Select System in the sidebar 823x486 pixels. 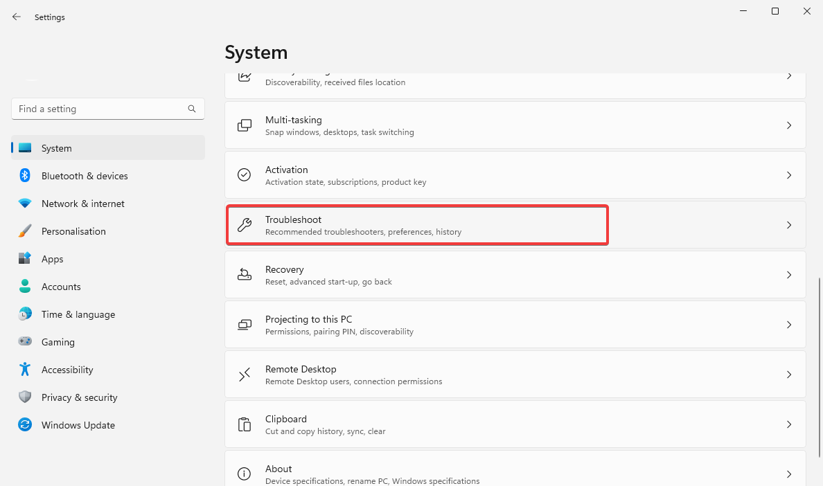108,148
